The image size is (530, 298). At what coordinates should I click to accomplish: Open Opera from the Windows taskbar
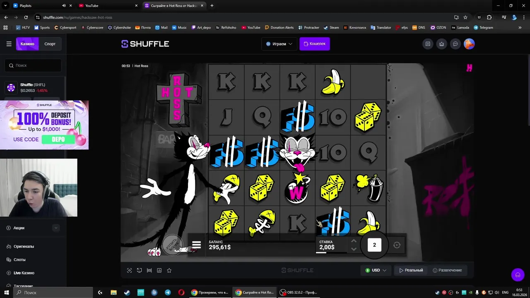181,292
